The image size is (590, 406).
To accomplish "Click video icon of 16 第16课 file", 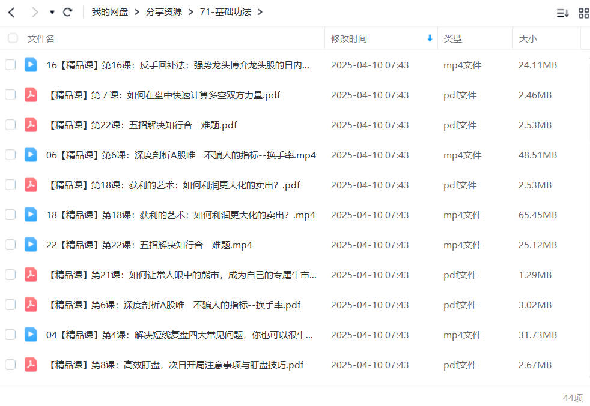I will [31, 65].
